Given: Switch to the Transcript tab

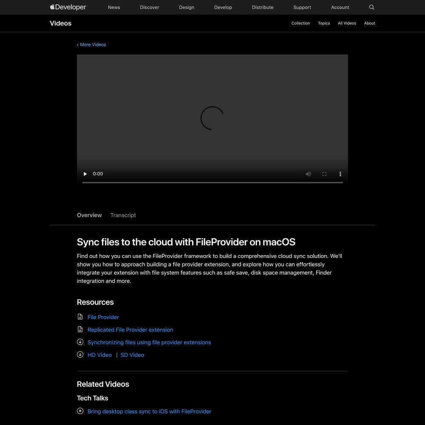Looking at the screenshot, I should 123,215.
